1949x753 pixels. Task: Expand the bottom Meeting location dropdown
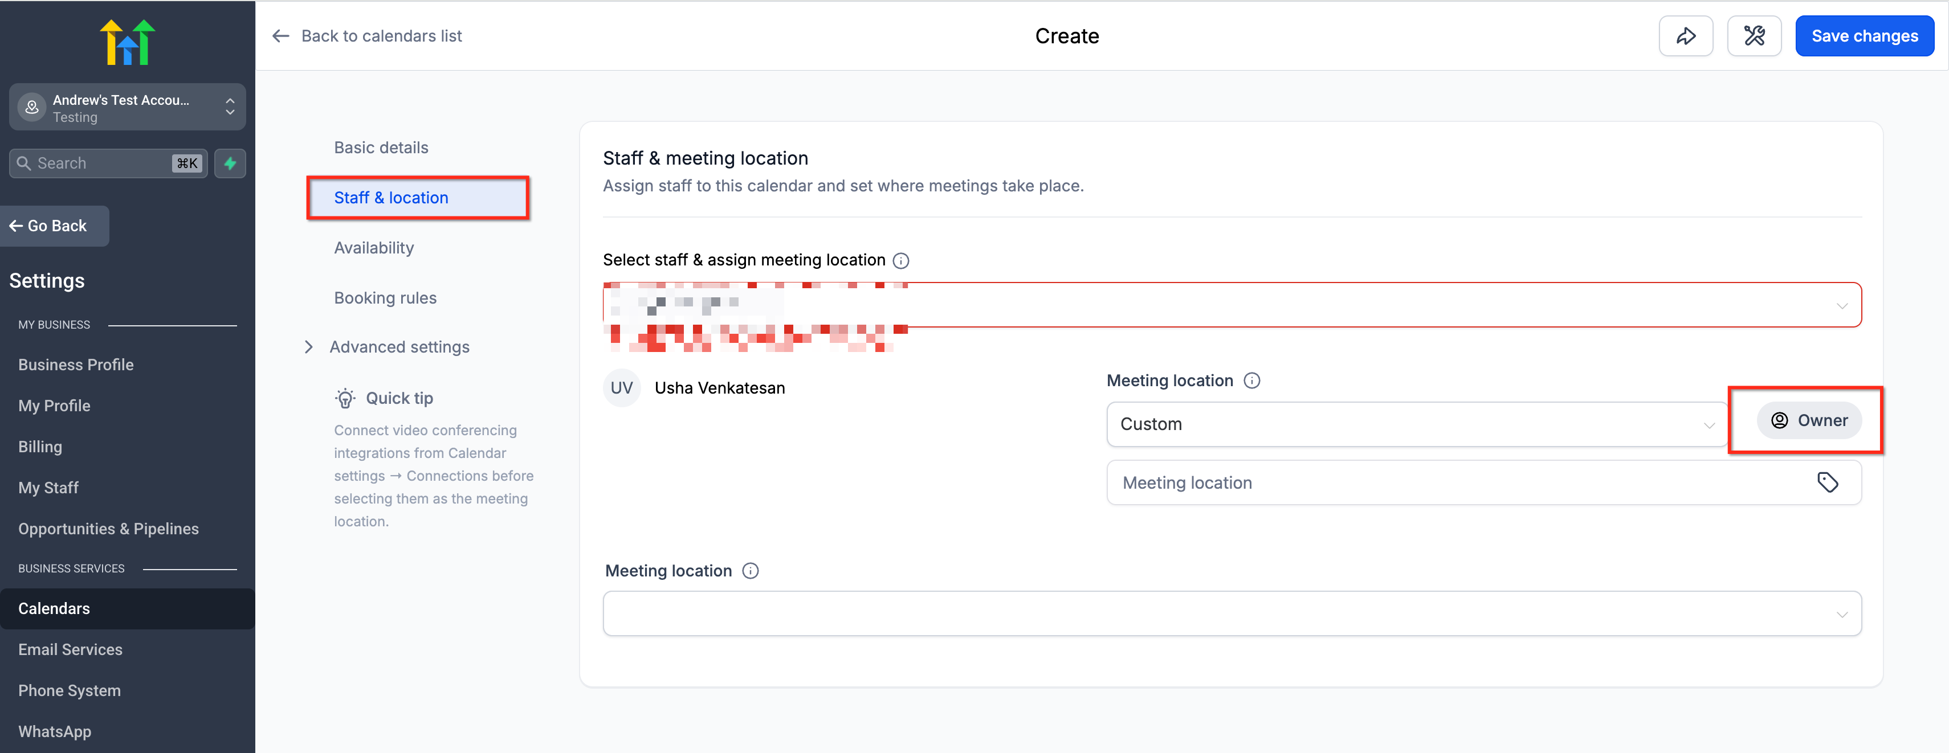tap(1232, 614)
